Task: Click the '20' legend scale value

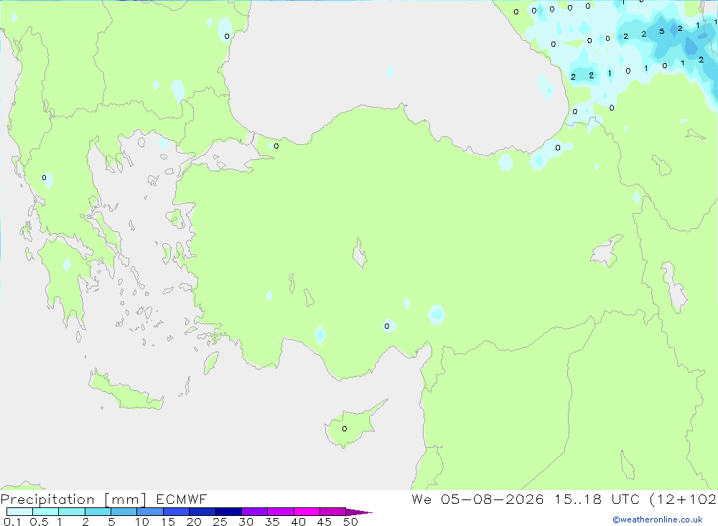Action: click(x=194, y=522)
